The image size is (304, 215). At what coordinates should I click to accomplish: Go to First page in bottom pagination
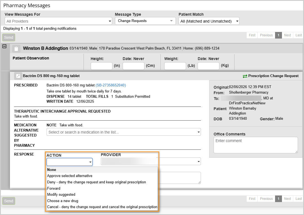click(x=252, y=198)
